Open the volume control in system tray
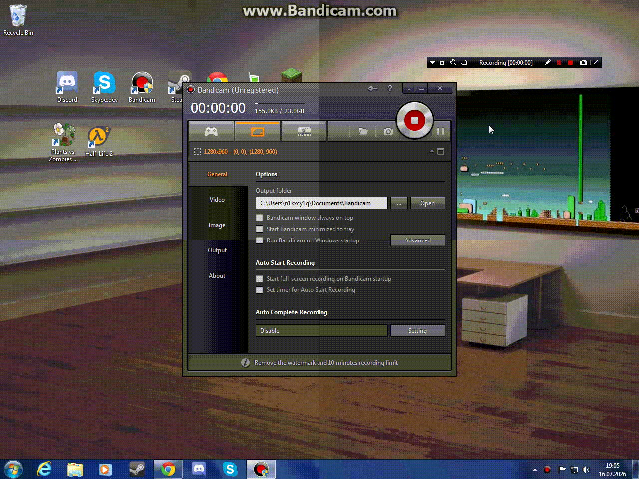The height and width of the screenshot is (479, 639). point(586,470)
